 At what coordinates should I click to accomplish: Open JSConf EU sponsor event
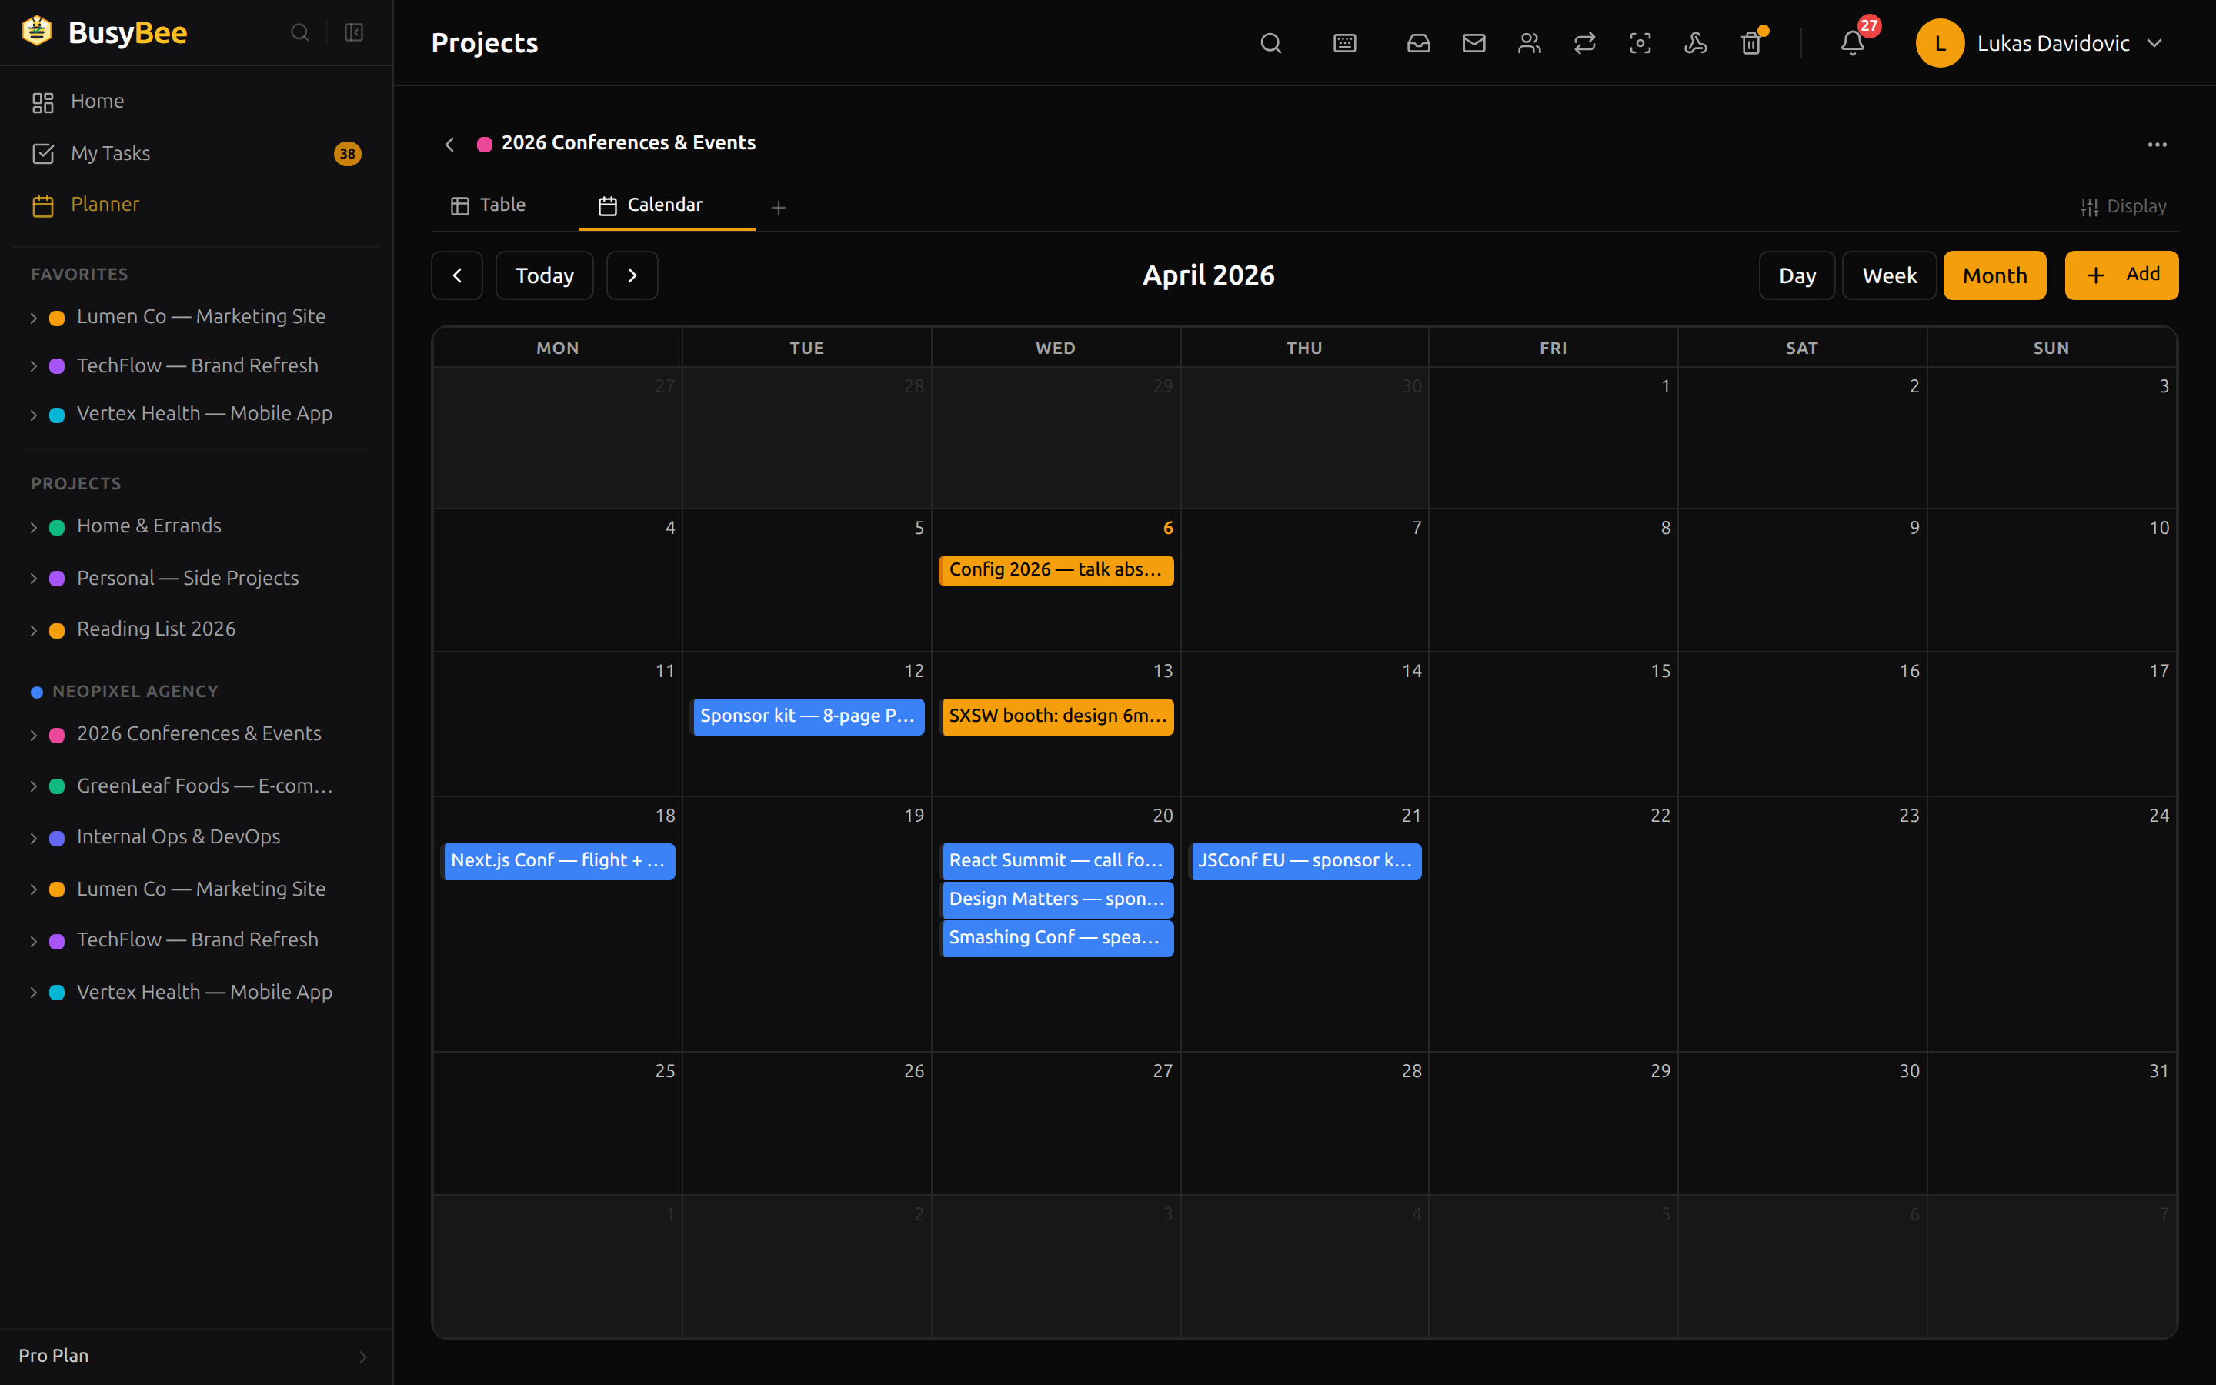(x=1305, y=861)
